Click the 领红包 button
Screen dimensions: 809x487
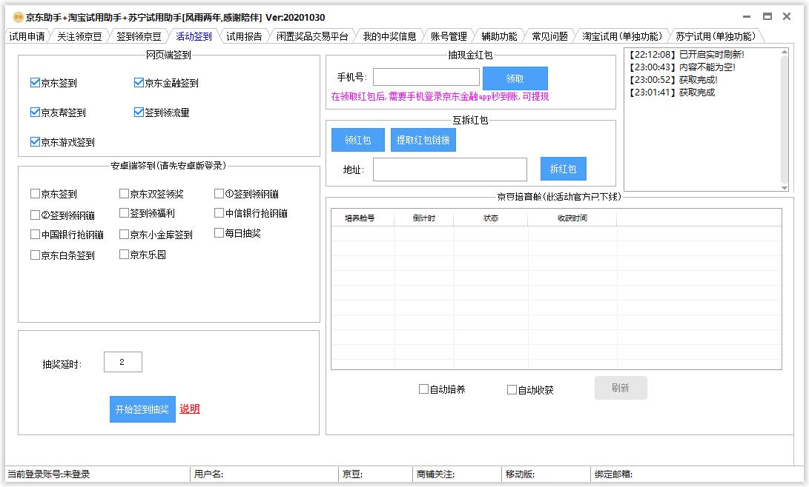[x=357, y=140]
